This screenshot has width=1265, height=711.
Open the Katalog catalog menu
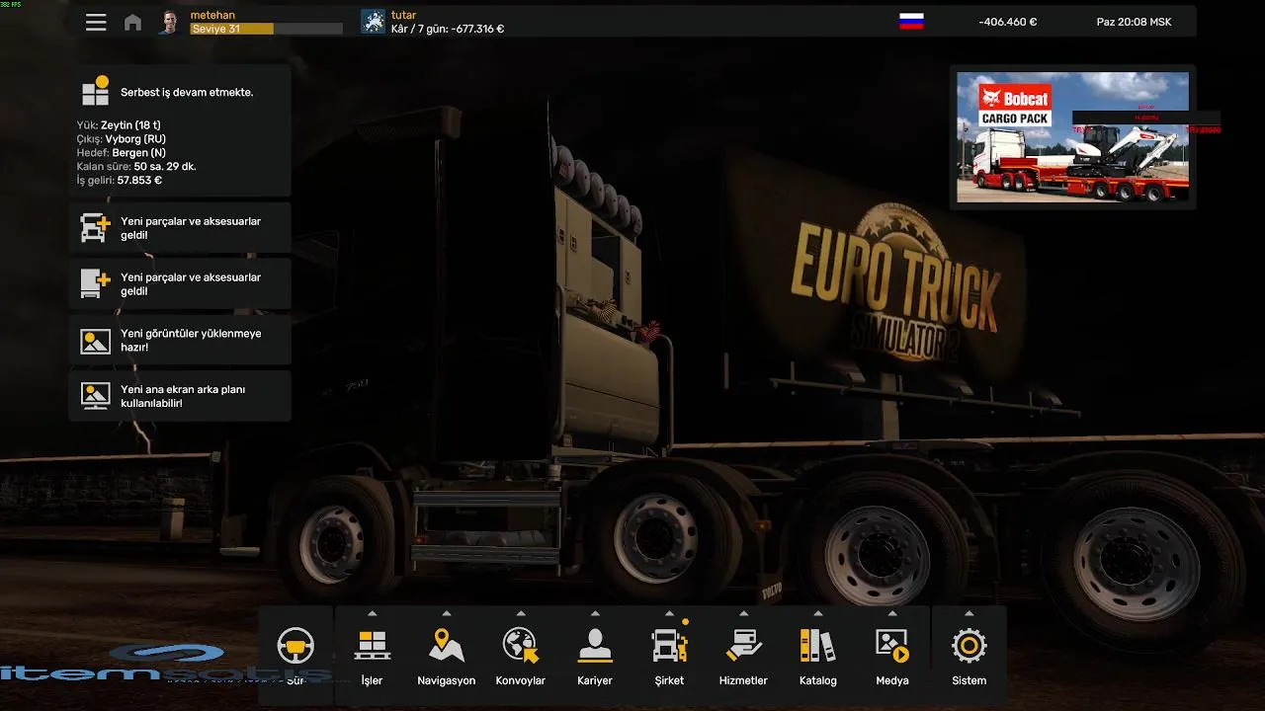pos(818,656)
